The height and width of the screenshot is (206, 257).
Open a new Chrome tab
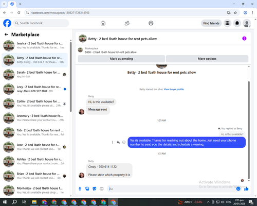(x=20, y=4)
